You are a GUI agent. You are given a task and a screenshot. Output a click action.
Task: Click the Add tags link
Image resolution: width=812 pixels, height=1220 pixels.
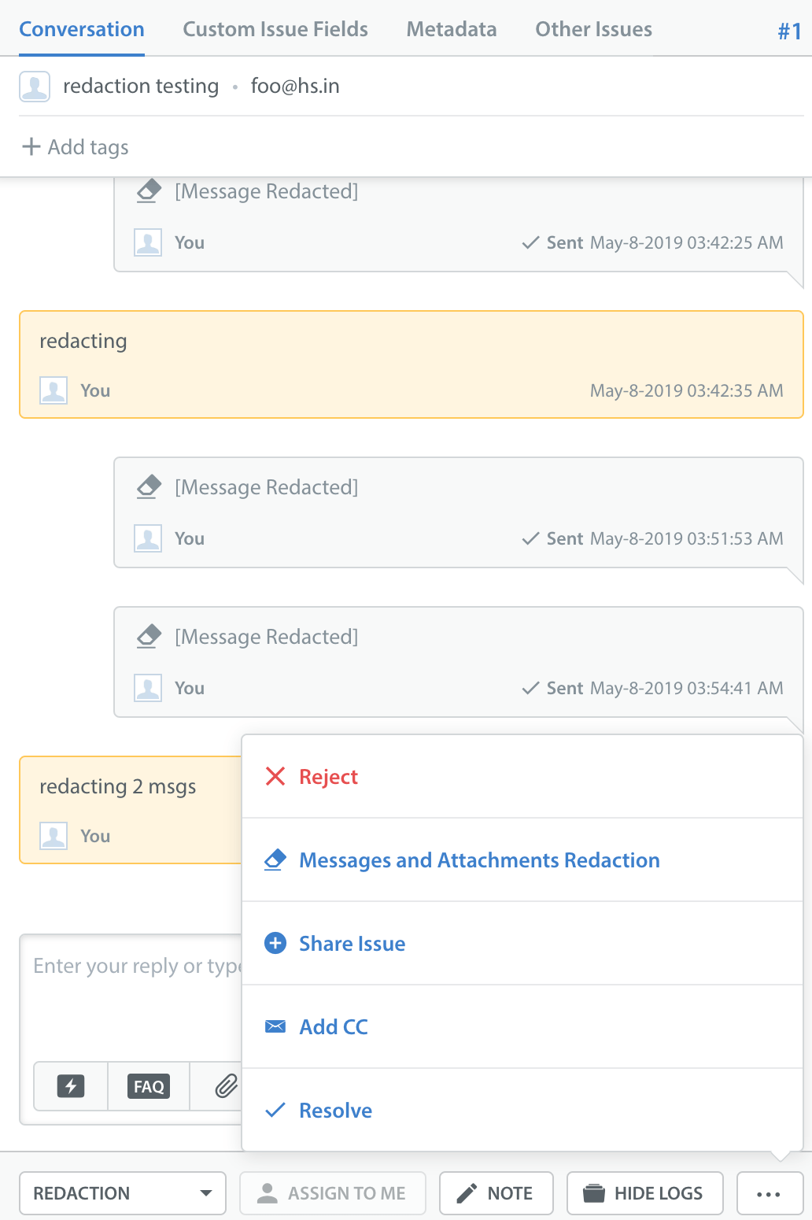(x=75, y=147)
